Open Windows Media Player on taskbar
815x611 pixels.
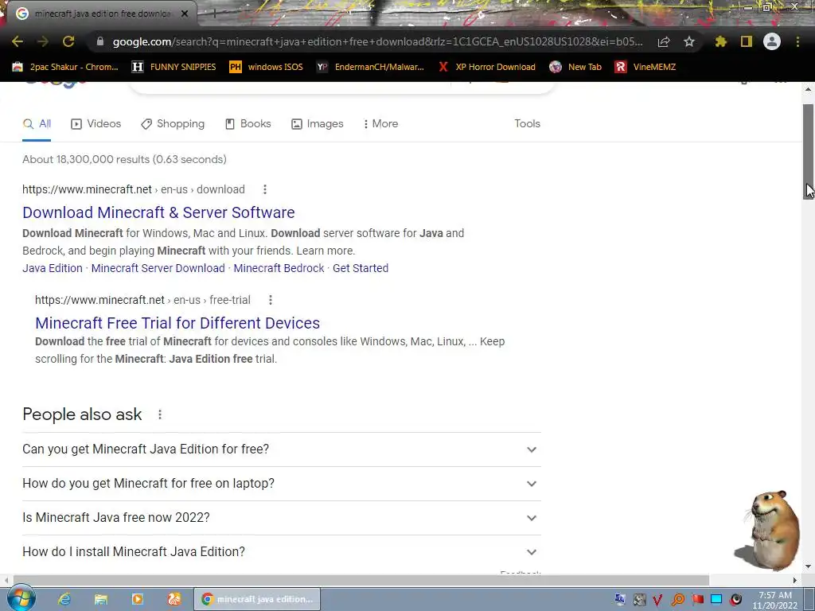coord(138,599)
